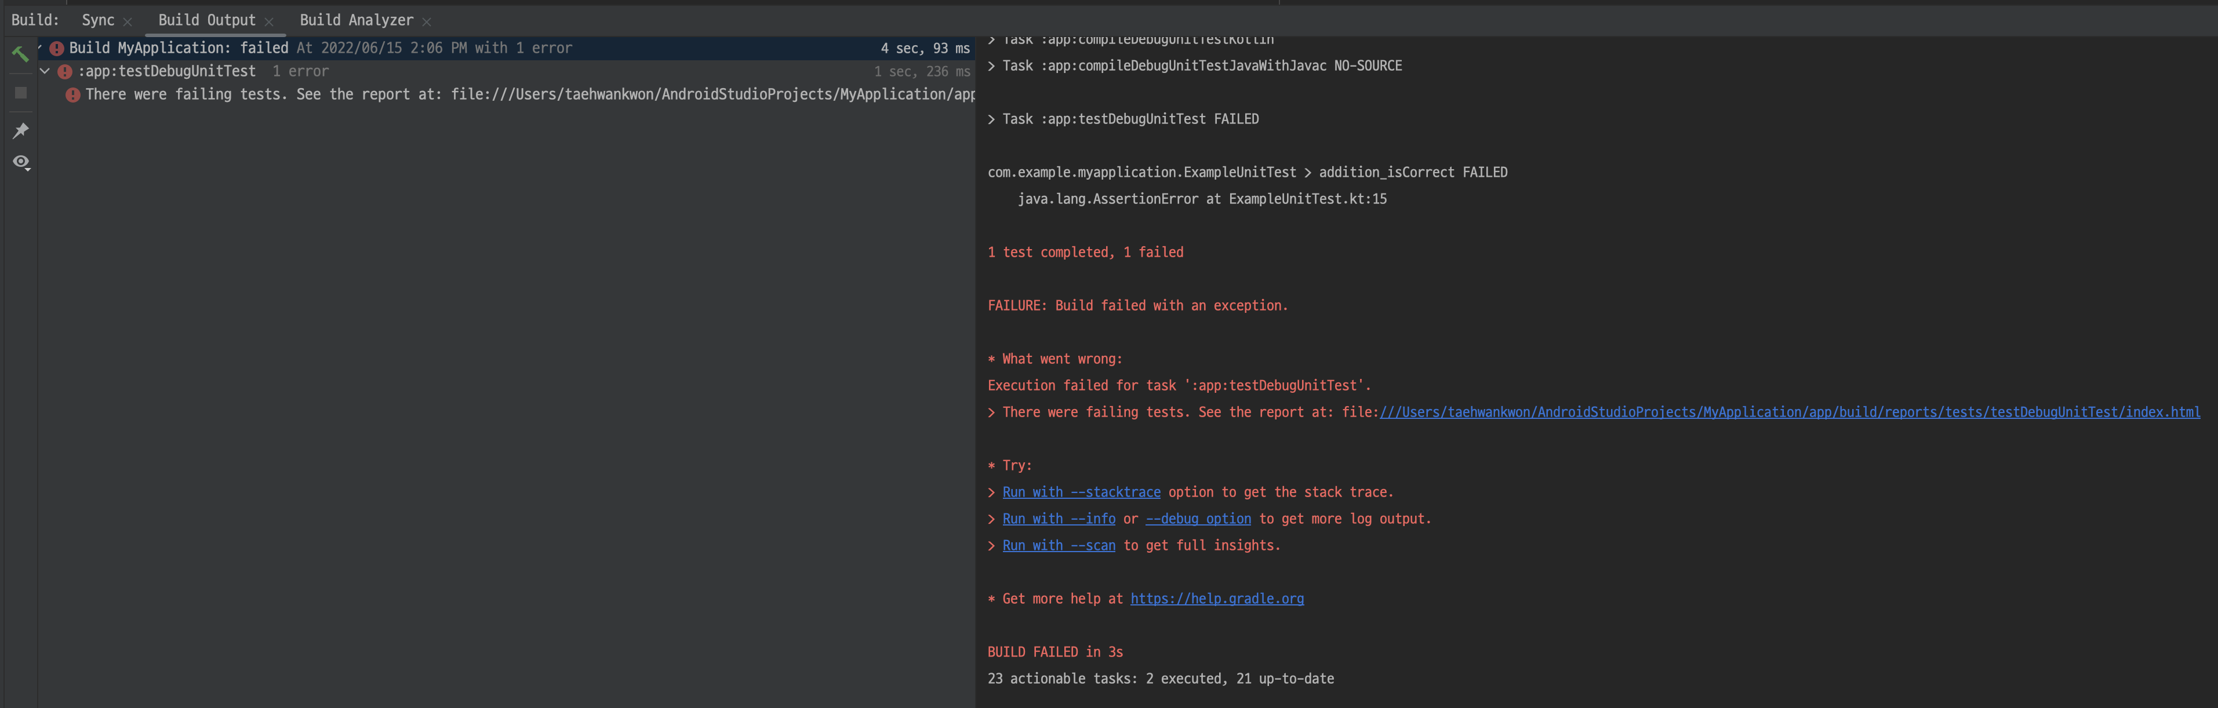Close the Build Output tab
This screenshot has width=2218, height=708.
(268, 21)
